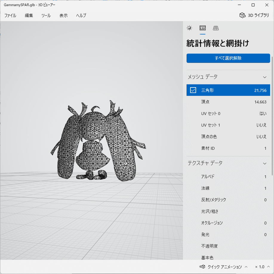Open the ツール menu
The image size is (274, 274).
[x=46, y=16]
